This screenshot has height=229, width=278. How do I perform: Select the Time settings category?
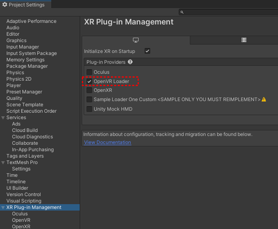coord(12,175)
